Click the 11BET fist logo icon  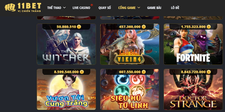[10, 8]
